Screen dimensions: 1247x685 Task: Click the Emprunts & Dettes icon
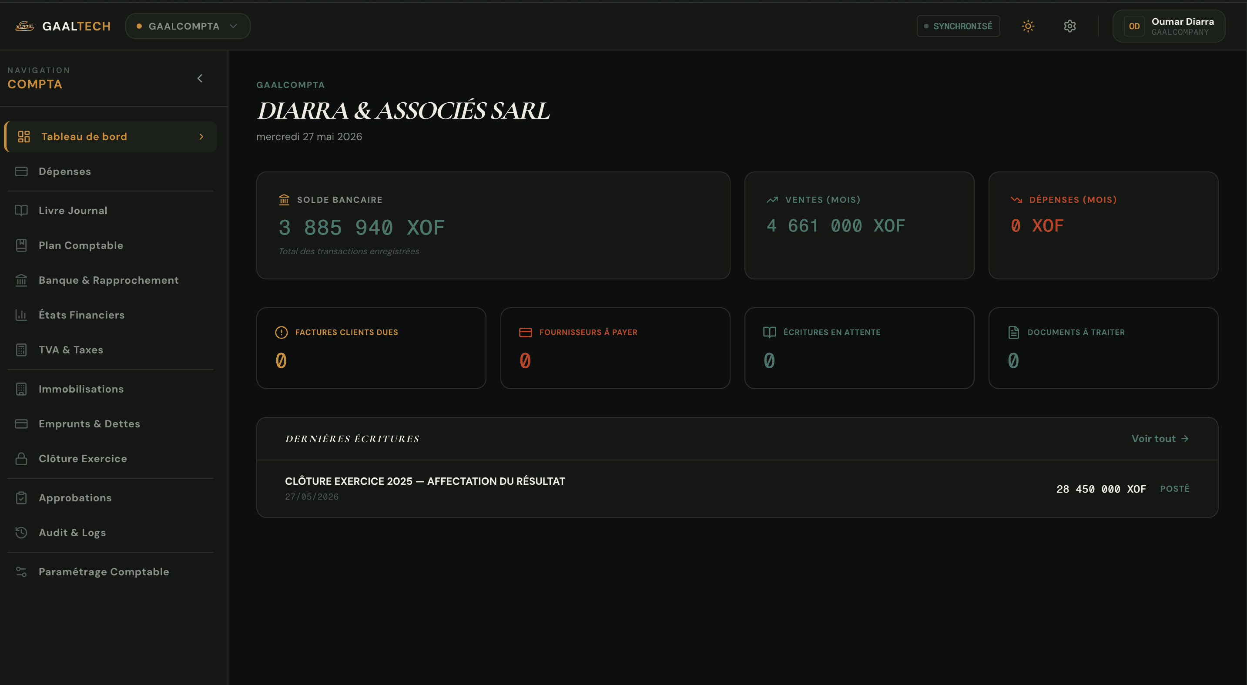pos(21,424)
